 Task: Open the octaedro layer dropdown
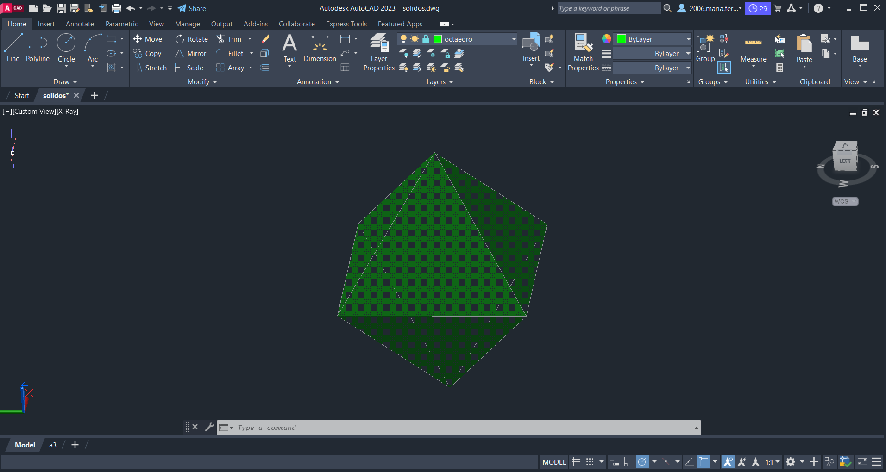tap(513, 39)
